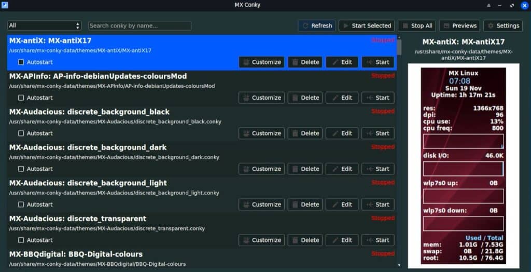Edit discrete_background_light conky
Image resolution: width=531 pixels, height=272 pixels.
pos(342,205)
